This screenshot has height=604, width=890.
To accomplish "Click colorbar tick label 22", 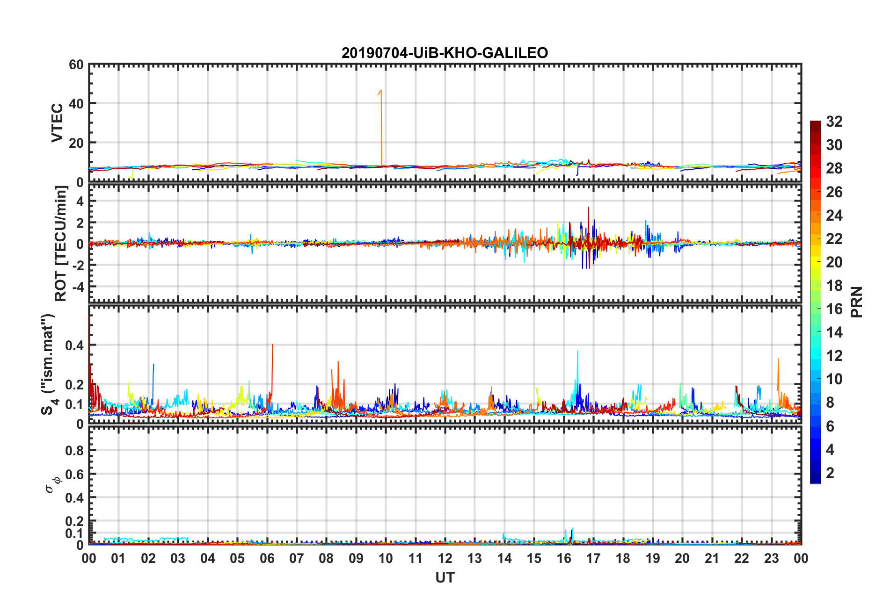I will click(834, 238).
